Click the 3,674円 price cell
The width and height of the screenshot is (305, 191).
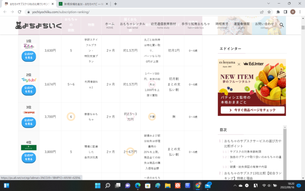[50, 84]
